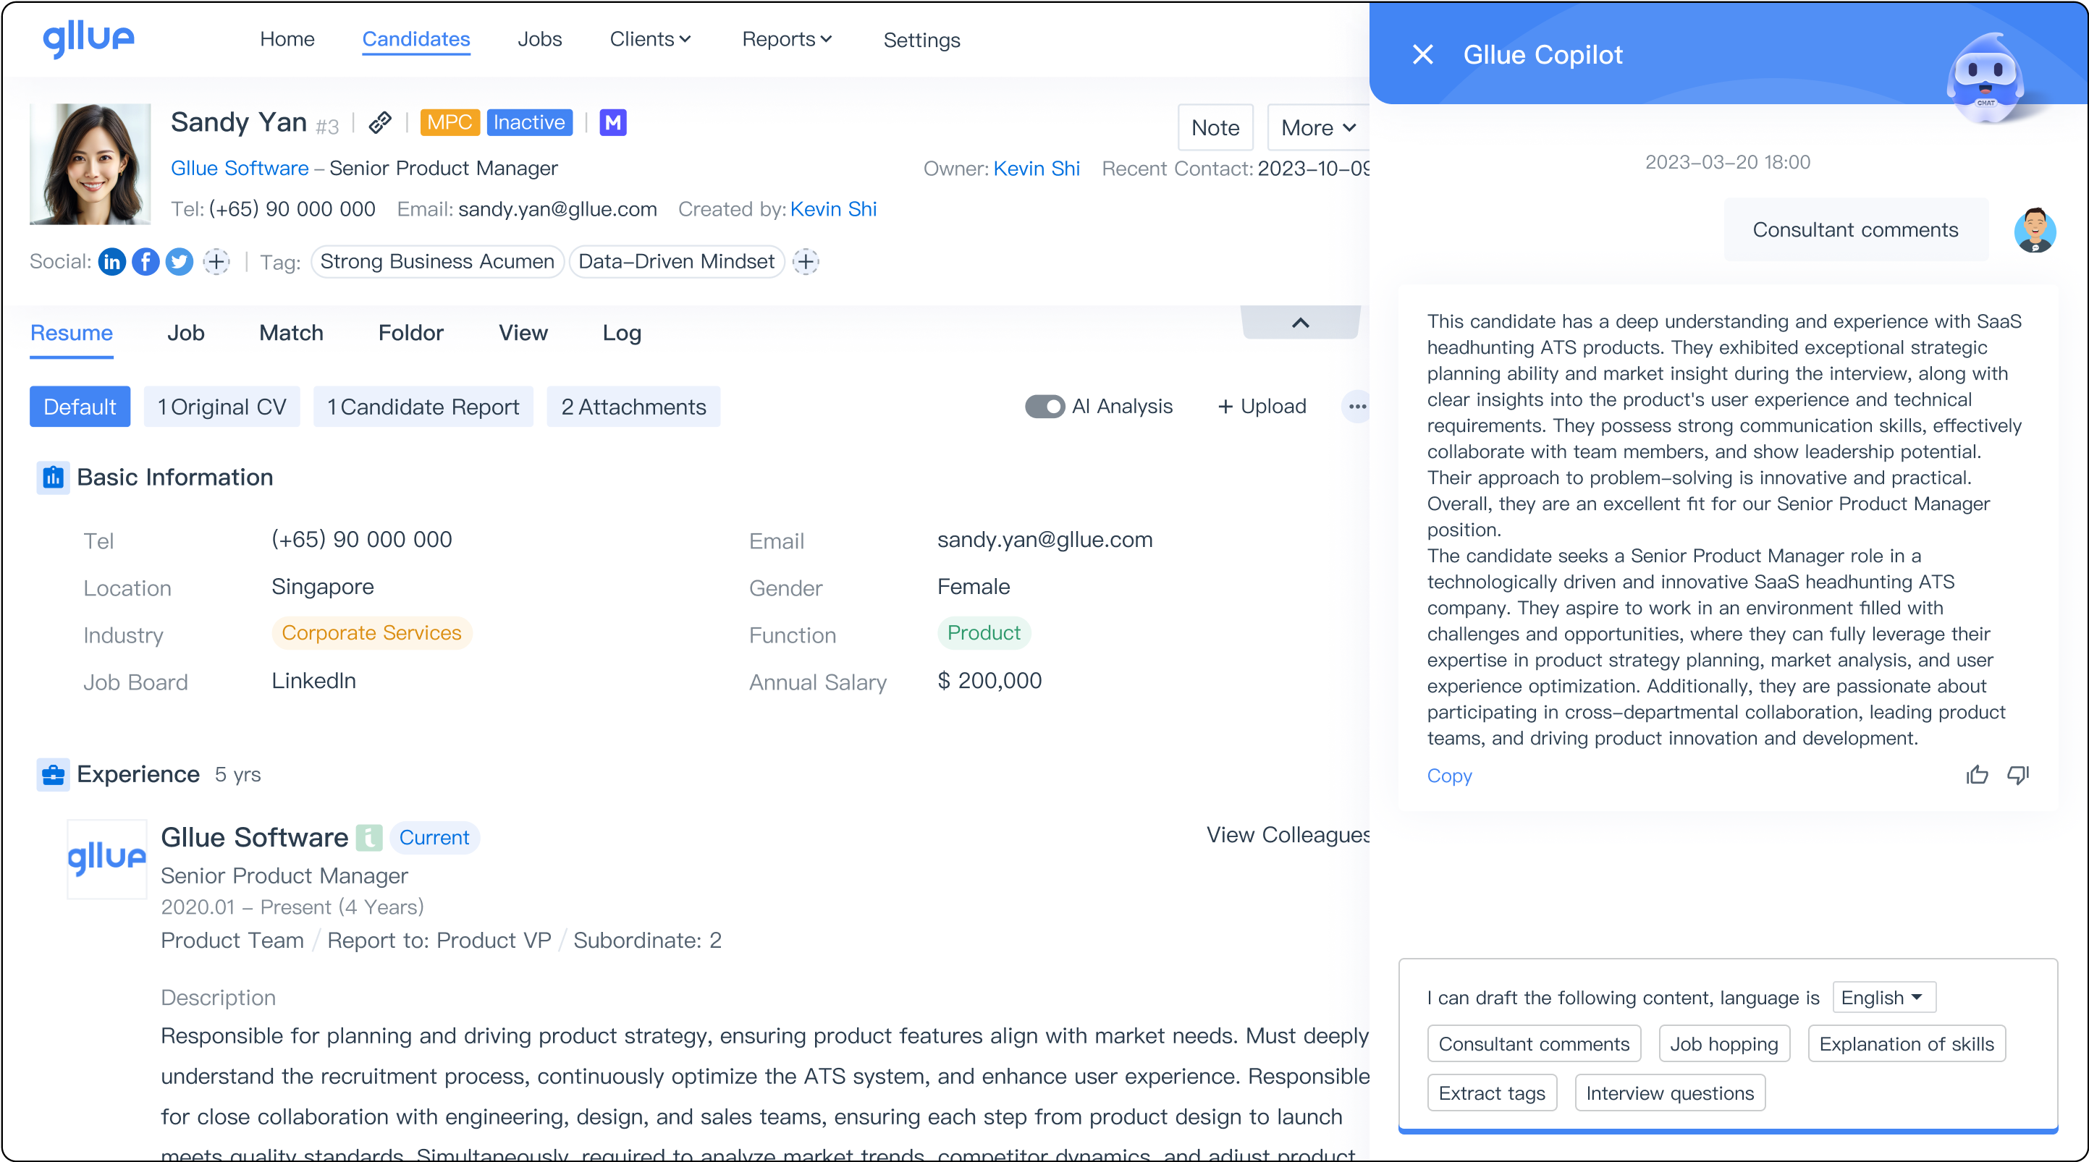
Task: Switch to the Log tab
Action: pyautogui.click(x=622, y=334)
